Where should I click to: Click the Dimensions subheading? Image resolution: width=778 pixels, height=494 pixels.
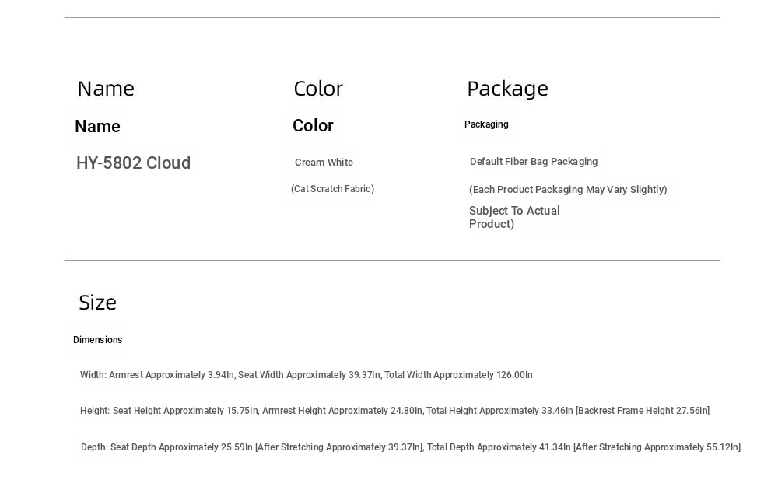coord(98,340)
